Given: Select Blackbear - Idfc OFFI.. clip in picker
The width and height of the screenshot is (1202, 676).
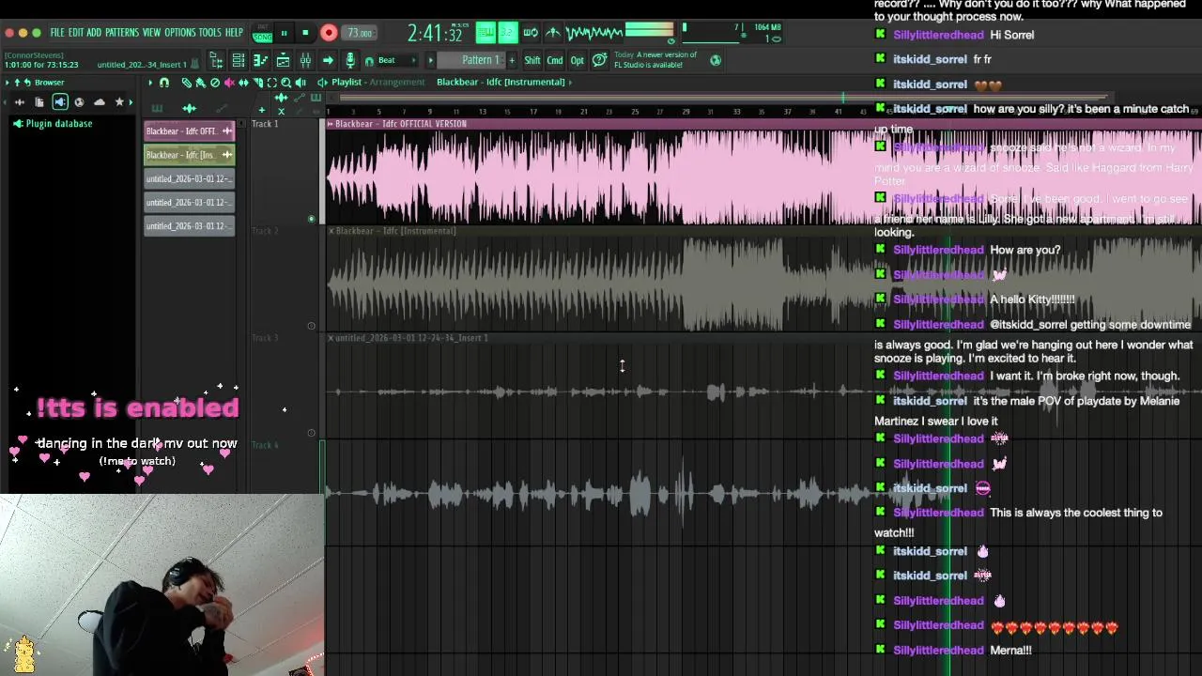Looking at the screenshot, I should coord(190,131).
